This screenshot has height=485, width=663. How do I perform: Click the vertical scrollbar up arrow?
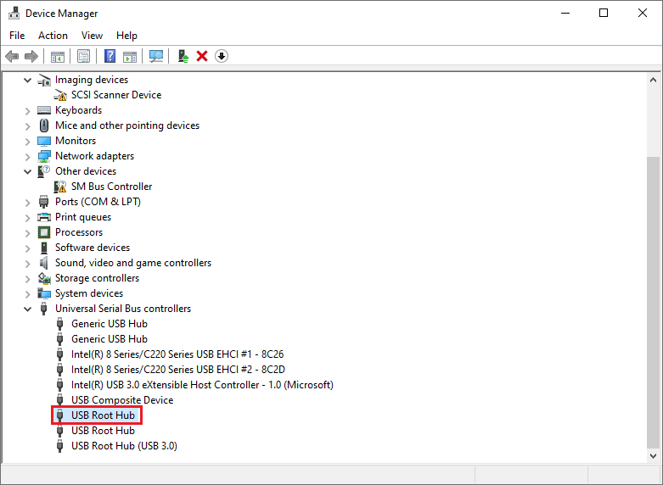(x=654, y=80)
